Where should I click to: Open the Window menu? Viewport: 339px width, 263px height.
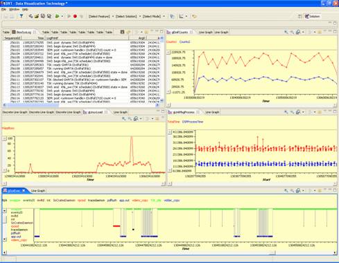click(x=14, y=10)
